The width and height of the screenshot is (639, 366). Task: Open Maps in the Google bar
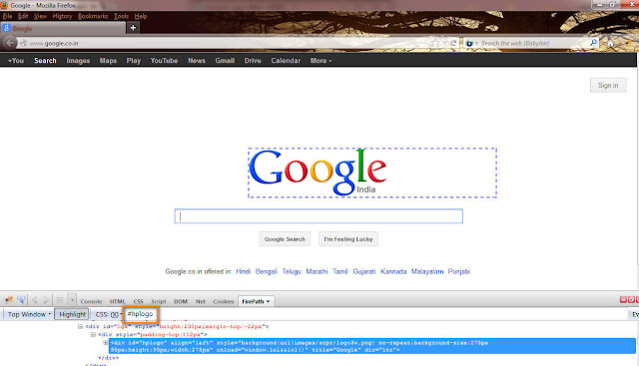tap(108, 61)
